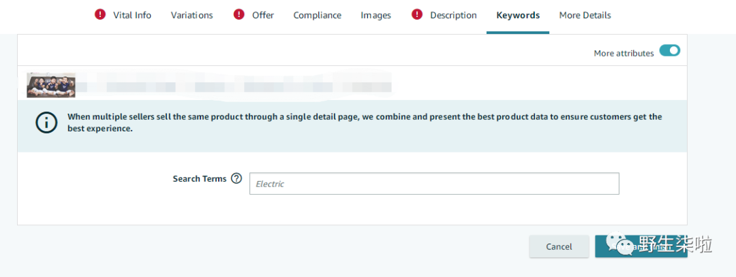
Task: Focus the Search Terms input field
Action: [x=434, y=184]
